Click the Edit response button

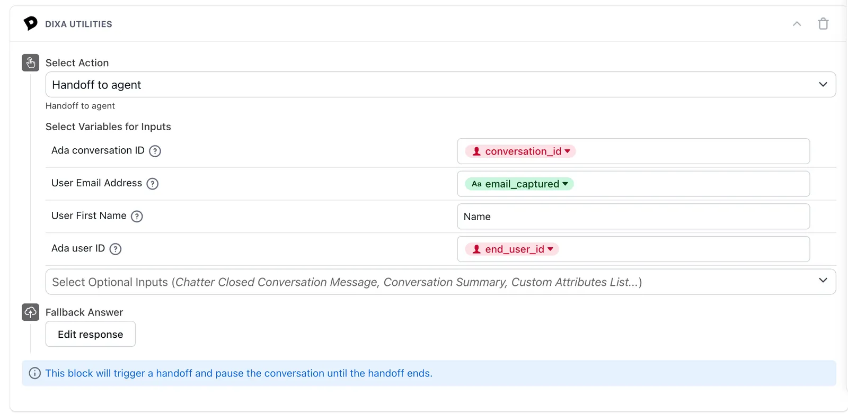[x=91, y=334]
